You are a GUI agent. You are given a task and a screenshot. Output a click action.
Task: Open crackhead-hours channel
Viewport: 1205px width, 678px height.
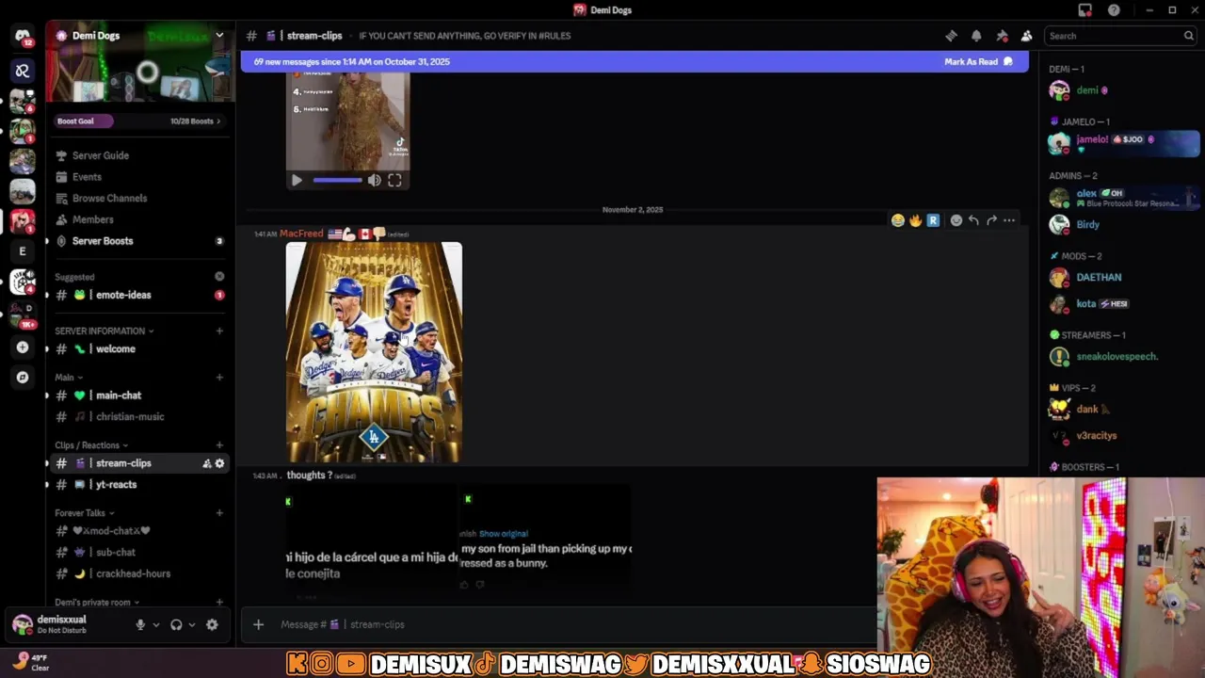139,573
